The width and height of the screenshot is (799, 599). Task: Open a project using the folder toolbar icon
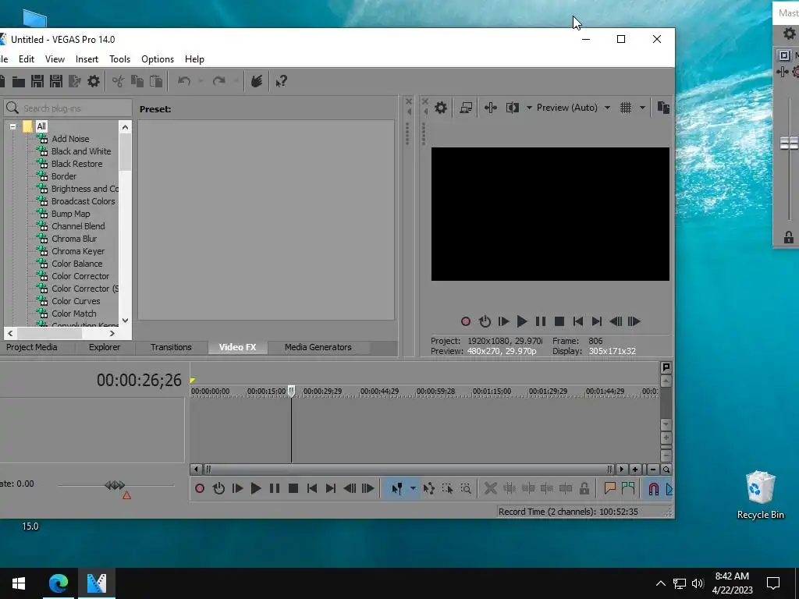[19, 81]
